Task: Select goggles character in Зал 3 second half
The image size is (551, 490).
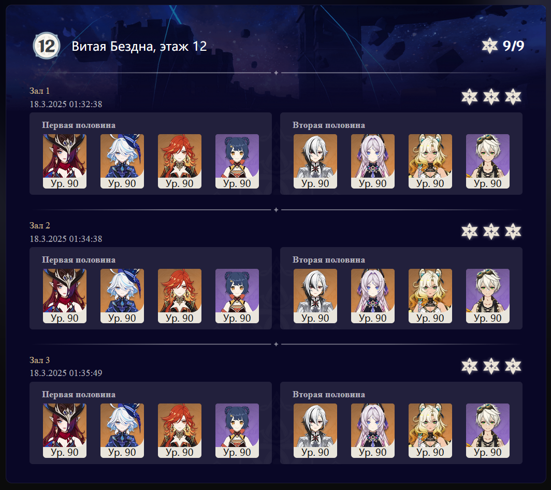Action: 488,430
